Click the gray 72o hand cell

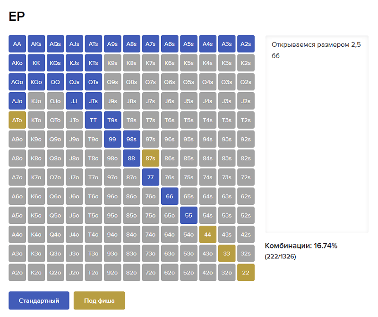(151, 273)
